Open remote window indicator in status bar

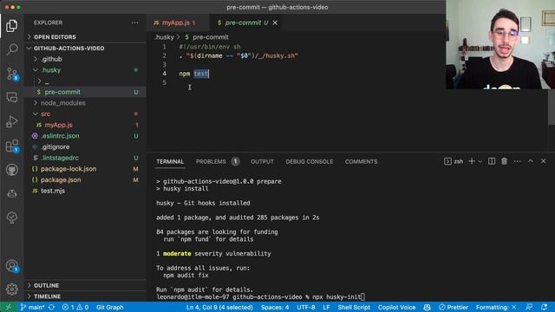click(8, 307)
